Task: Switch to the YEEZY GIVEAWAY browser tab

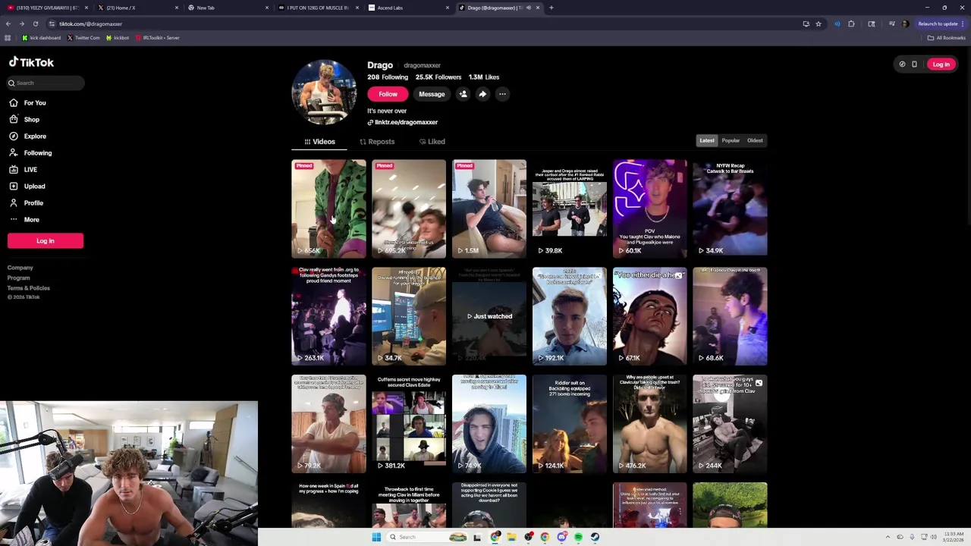Action: tap(46, 8)
